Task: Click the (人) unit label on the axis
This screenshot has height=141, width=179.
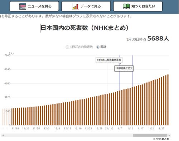Action: pyautogui.click(x=11, y=53)
